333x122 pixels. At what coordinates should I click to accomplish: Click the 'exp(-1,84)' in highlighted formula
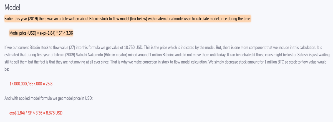point(46,33)
